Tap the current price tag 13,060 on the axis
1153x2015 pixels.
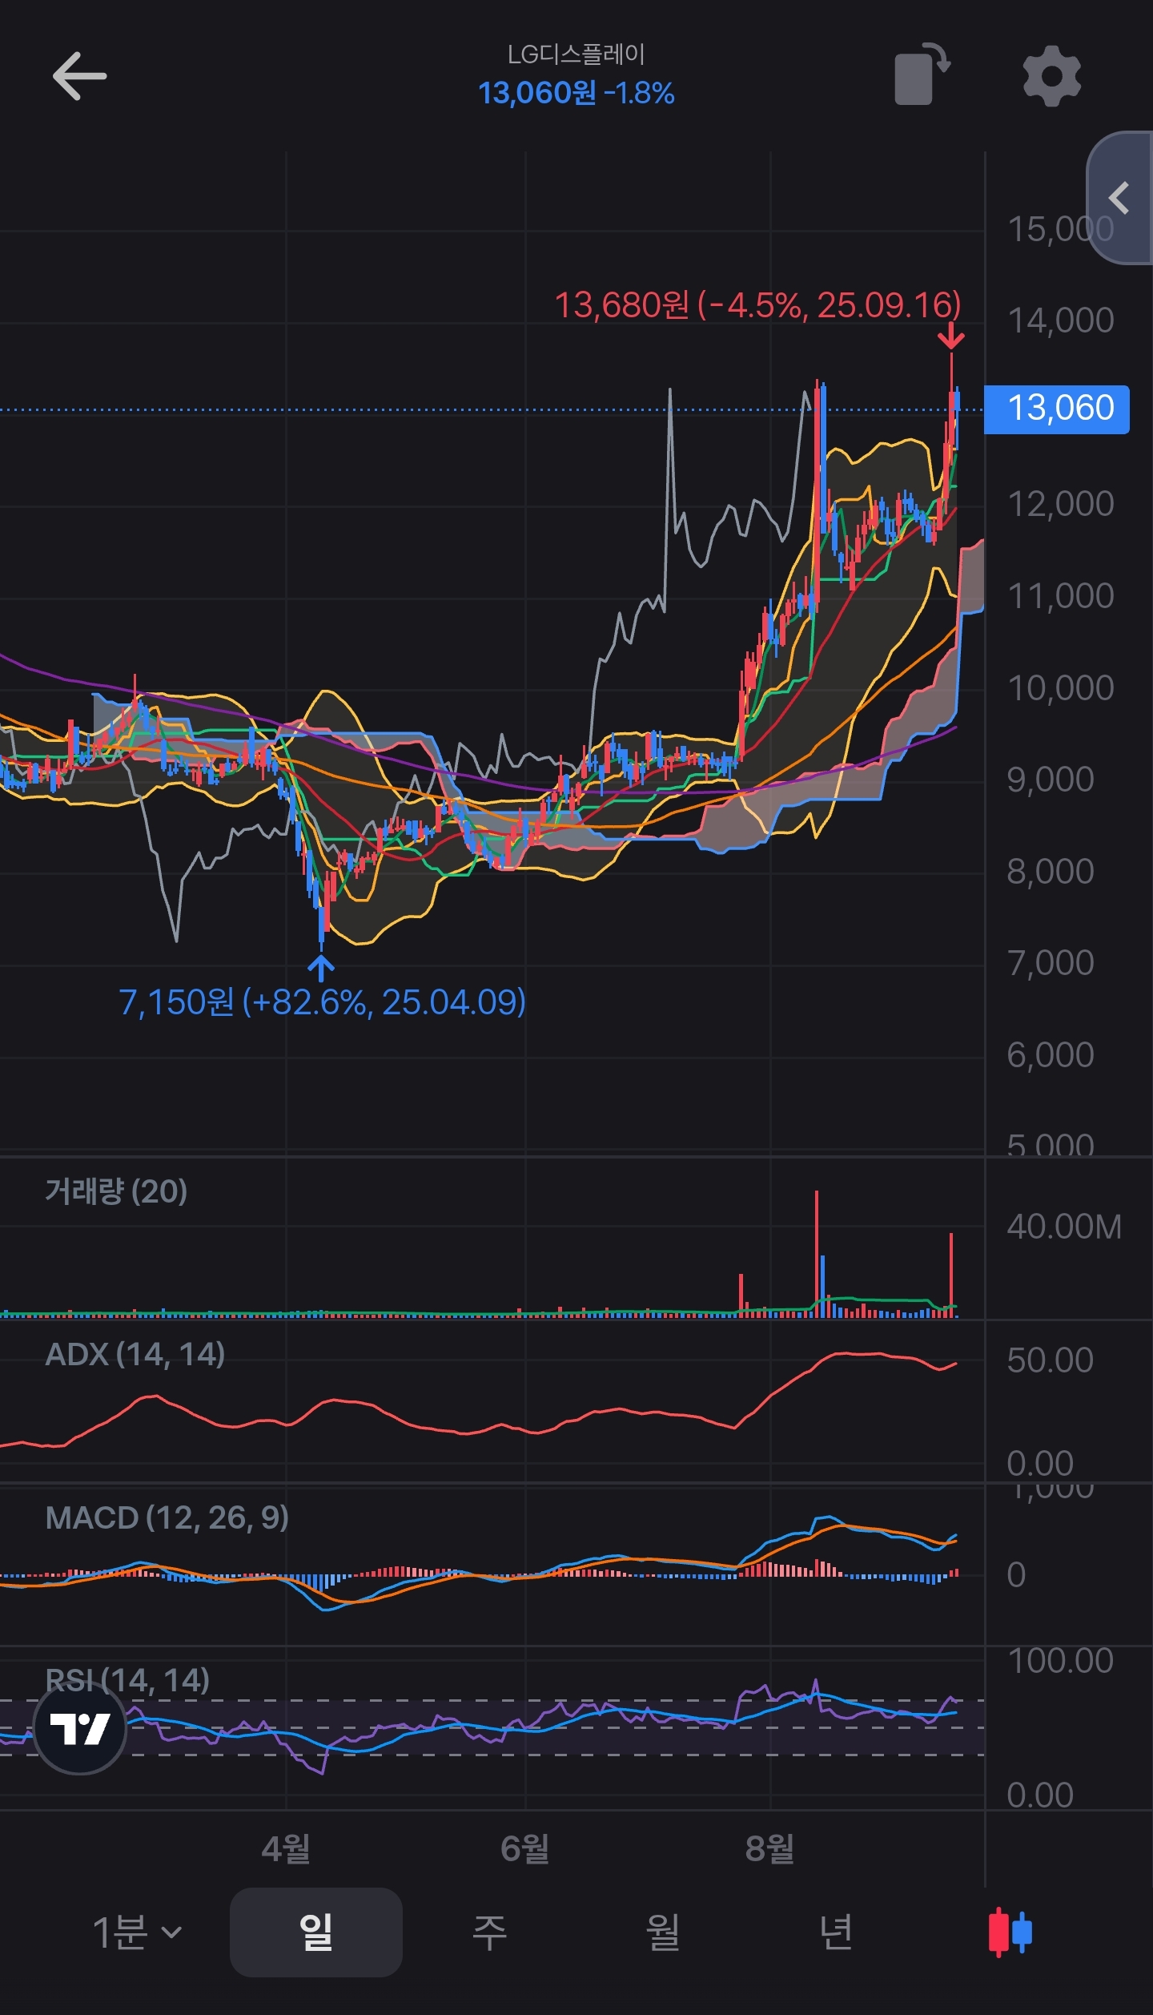pos(1057,409)
